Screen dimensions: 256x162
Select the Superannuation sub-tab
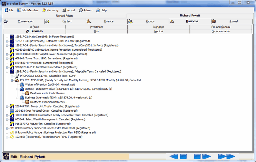pyautogui.click(x=221, y=31)
